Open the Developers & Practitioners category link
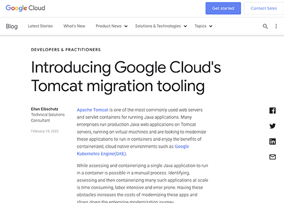 click(x=66, y=50)
